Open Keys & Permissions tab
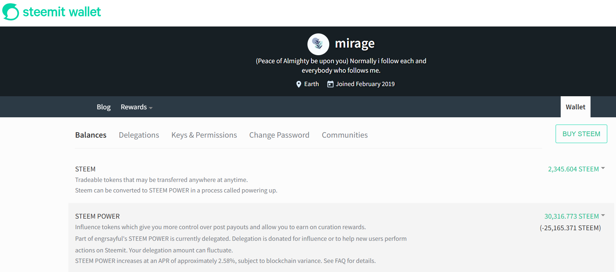The width and height of the screenshot is (616, 272). click(204, 135)
